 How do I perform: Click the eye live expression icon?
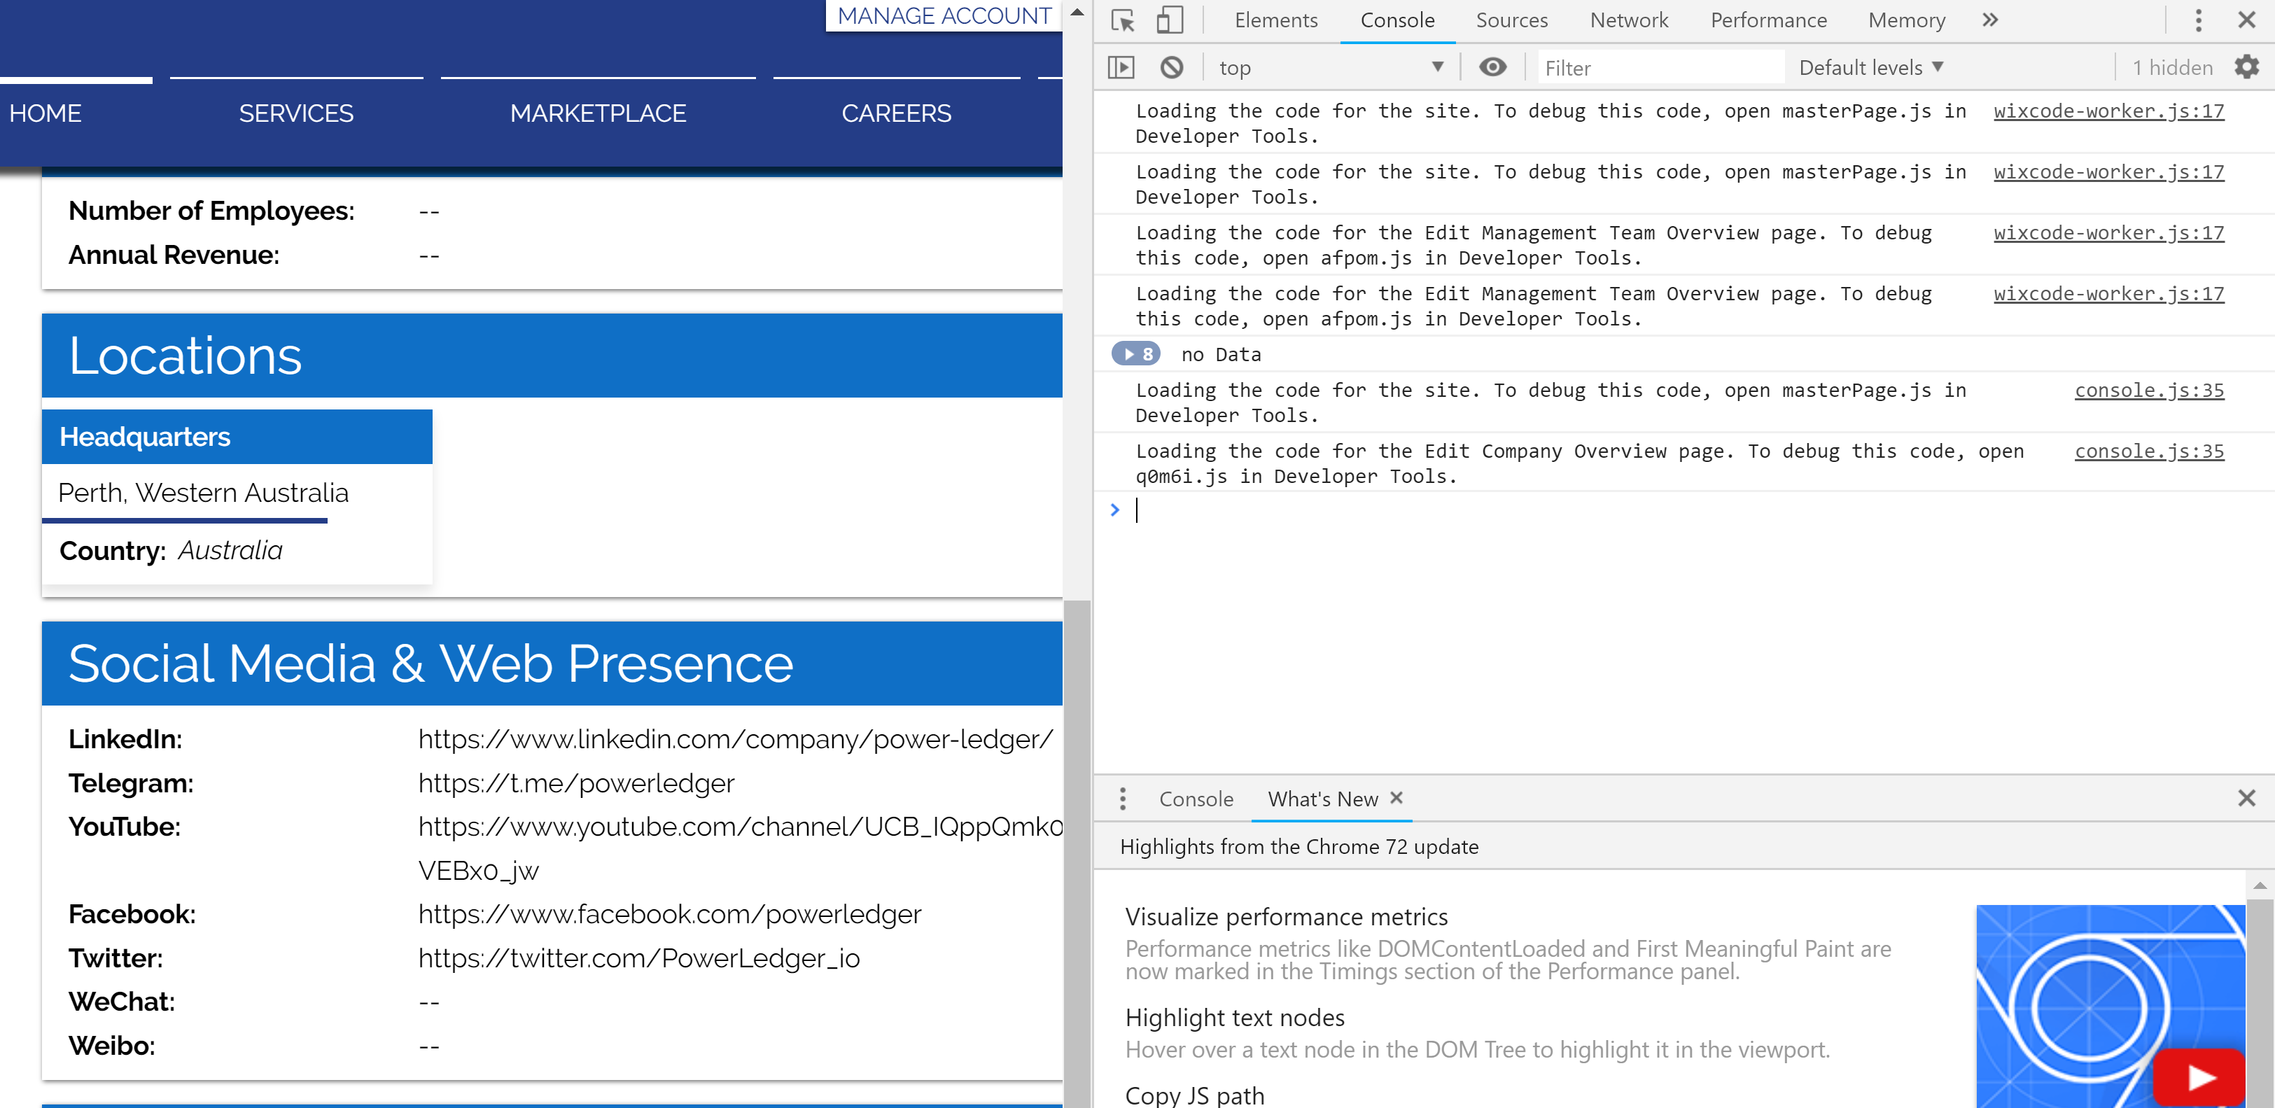[x=1492, y=67]
